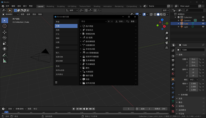Viewport: 206px width, 118px height.
Task: Open the 文件路径 category
Action: coord(66,74)
